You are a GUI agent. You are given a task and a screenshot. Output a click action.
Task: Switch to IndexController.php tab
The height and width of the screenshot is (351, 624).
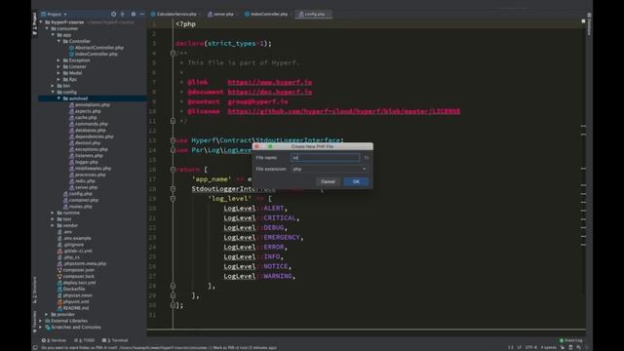pyautogui.click(x=266, y=14)
